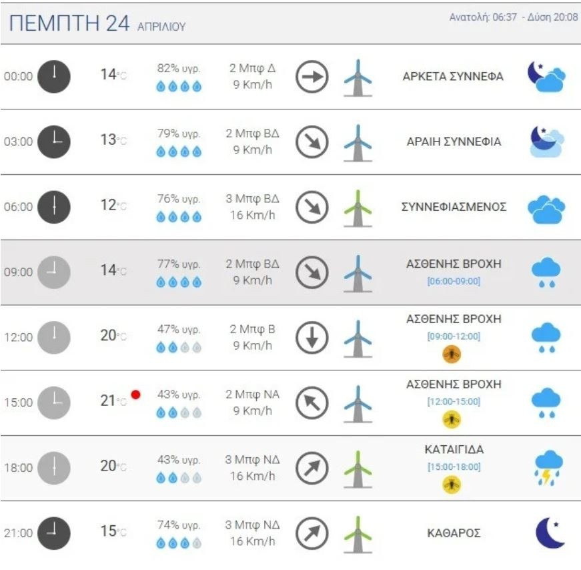Click the clear night moon icon at 21:00

(550, 533)
